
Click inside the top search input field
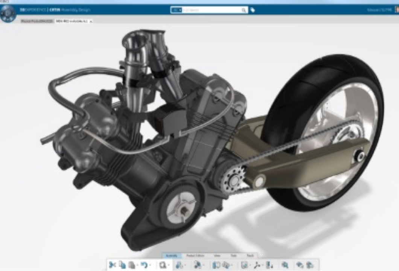211,10
